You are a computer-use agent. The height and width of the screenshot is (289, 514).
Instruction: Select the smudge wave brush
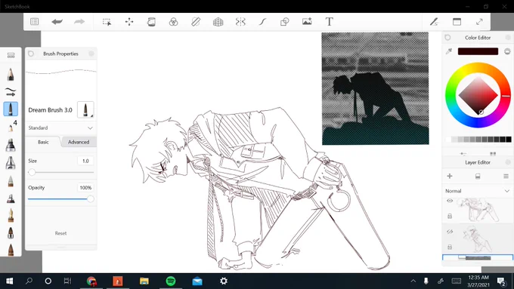coord(11,92)
